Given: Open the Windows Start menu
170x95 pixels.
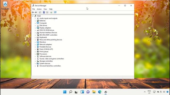Looking at the screenshot, I should point(65,92).
